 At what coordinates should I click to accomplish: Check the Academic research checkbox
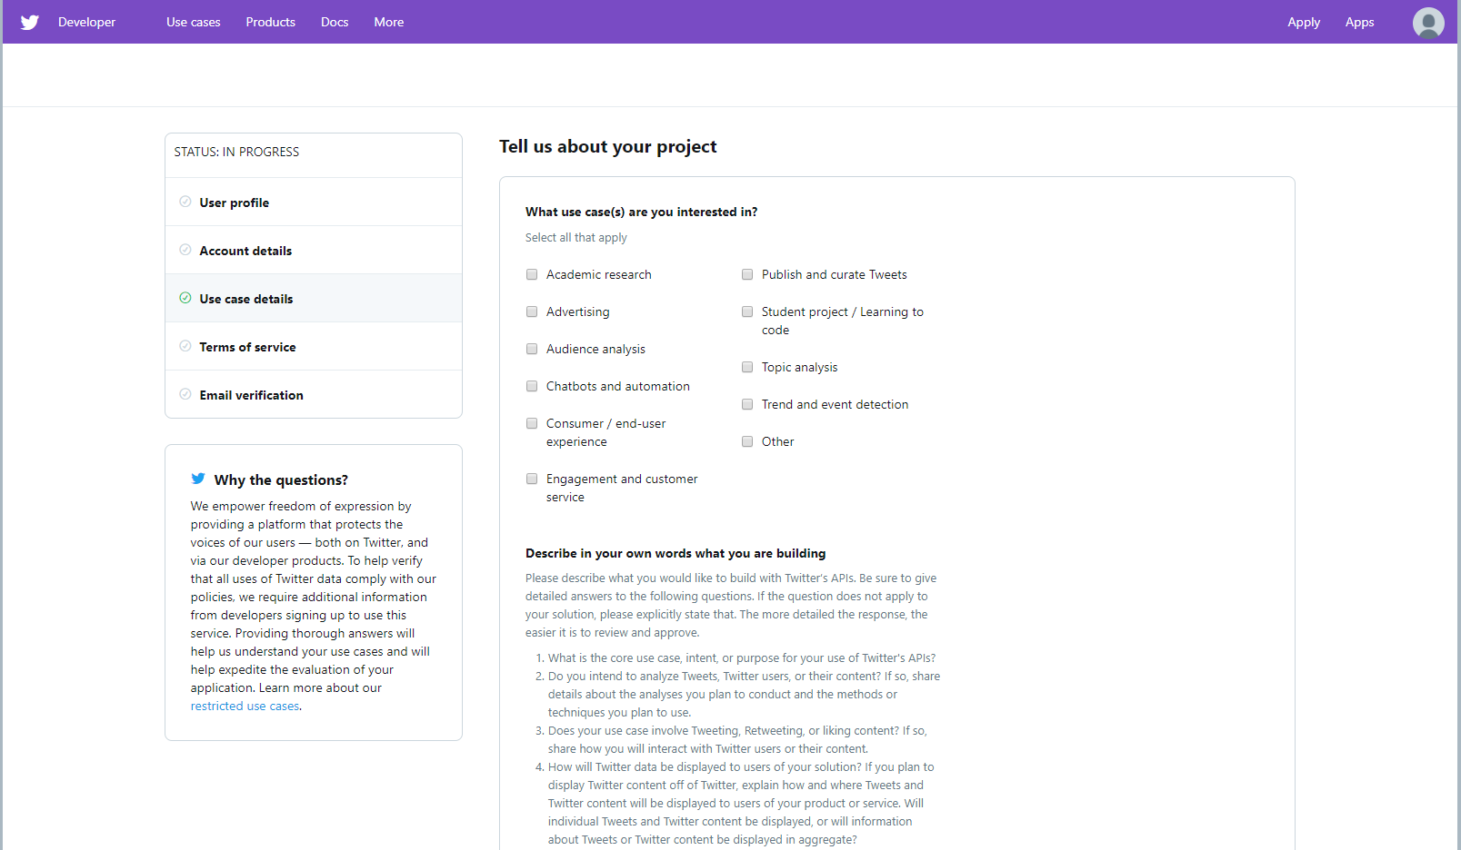[x=532, y=274]
